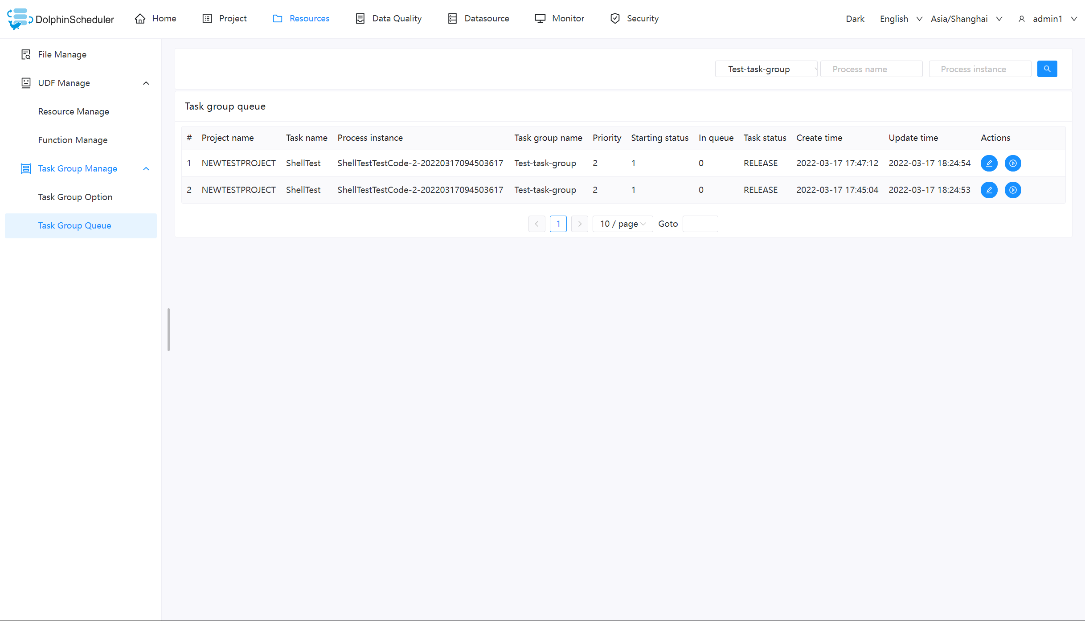Select Task Group Option in sidebar
The width and height of the screenshot is (1085, 621).
coord(75,197)
